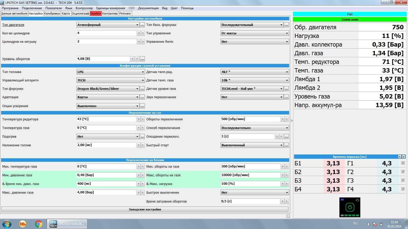The height and width of the screenshot is (229, 408).
Task: Open Программа menu
Action: coord(10,8)
